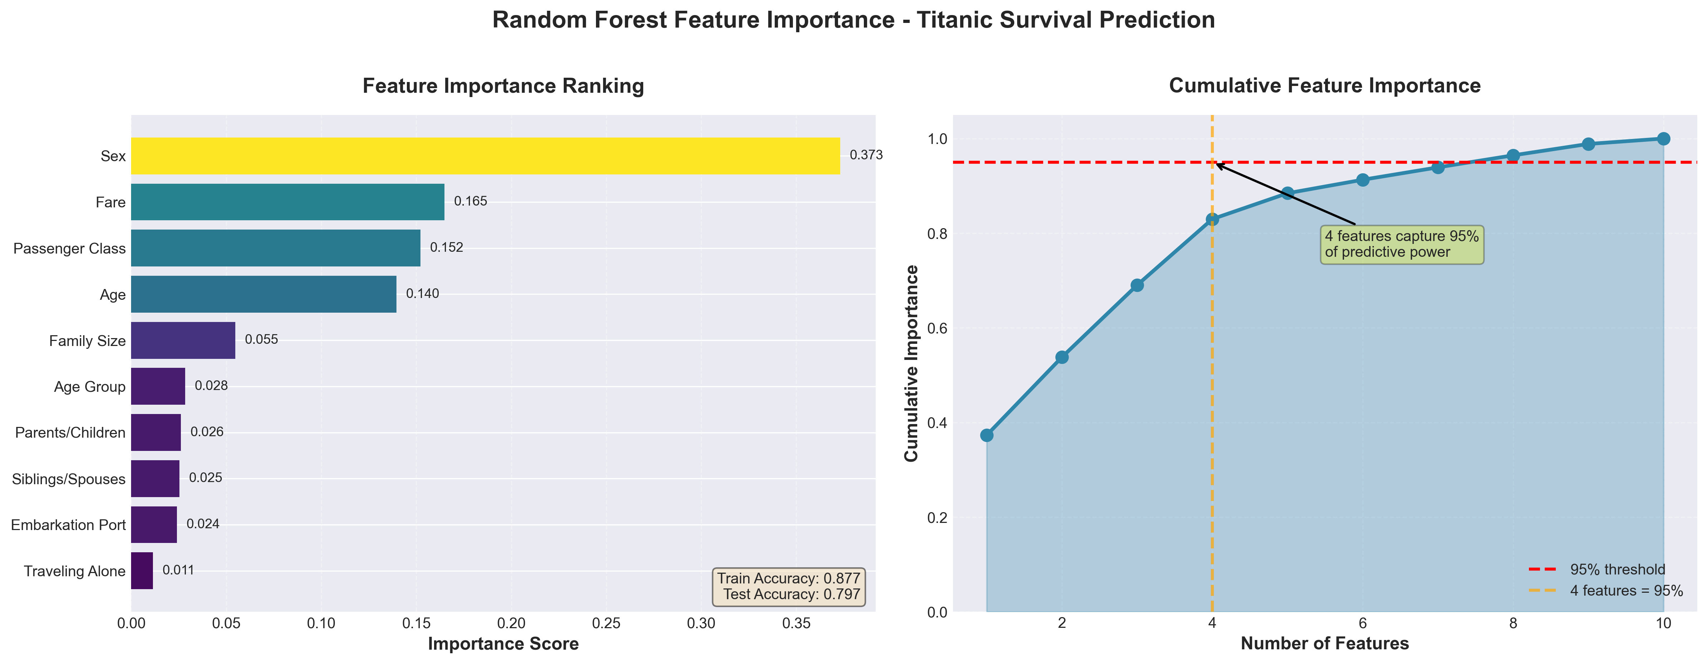This screenshot has height=664, width=1708.
Task: Click the Siblings/Spouses axis label
Action: [68, 479]
